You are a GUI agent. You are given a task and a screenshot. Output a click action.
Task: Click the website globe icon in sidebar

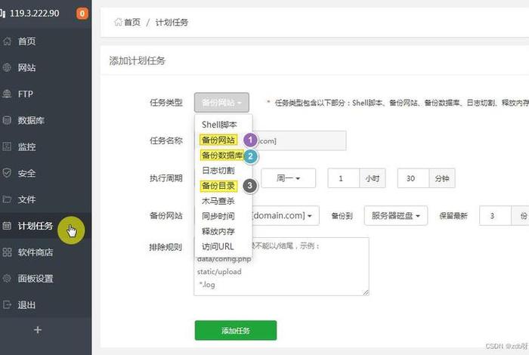[7, 67]
